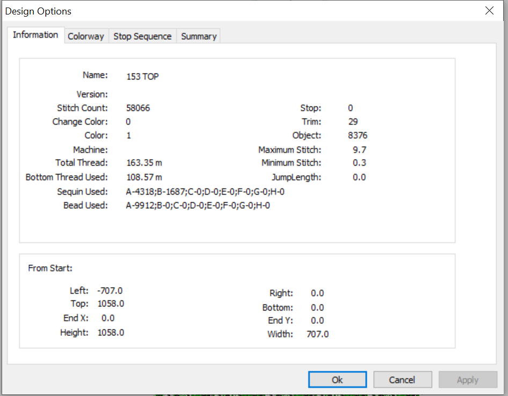Open the Stop Sequence tab
Viewport: 508px width, 396px height.
(x=142, y=36)
